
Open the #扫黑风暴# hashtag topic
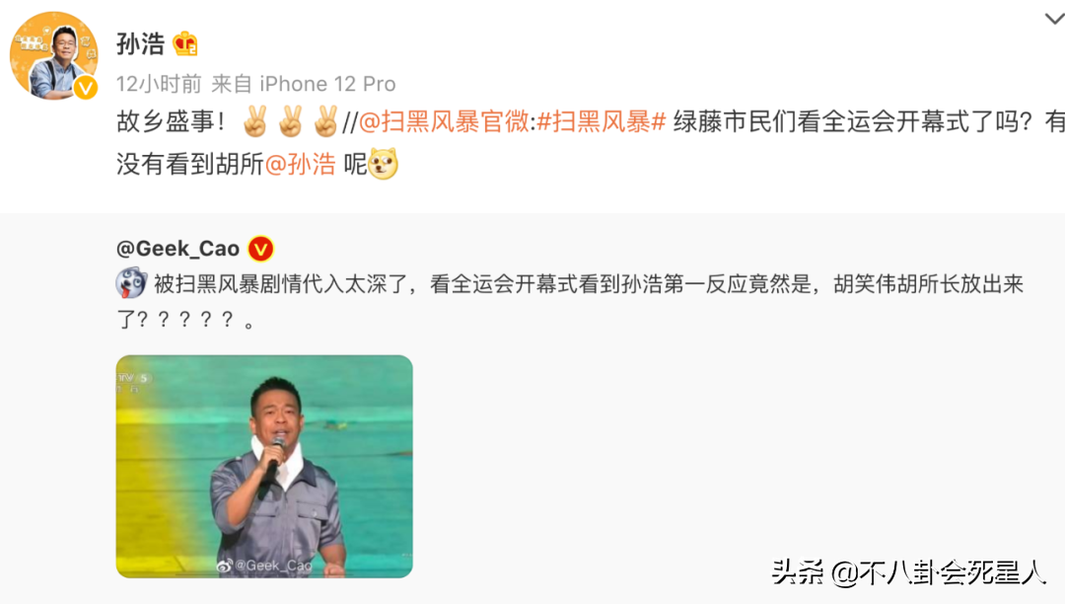(x=602, y=121)
